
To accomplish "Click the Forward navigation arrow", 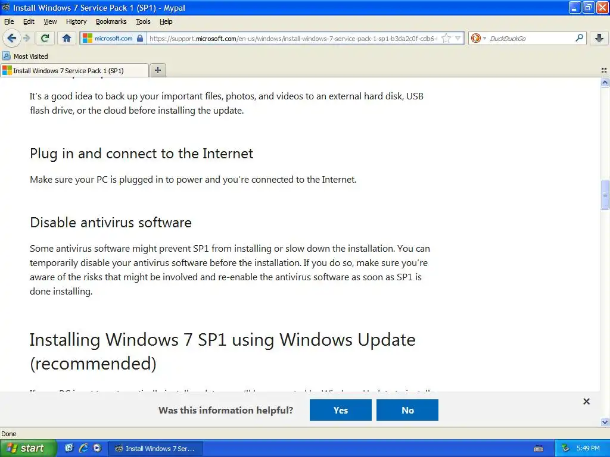I will click(26, 38).
